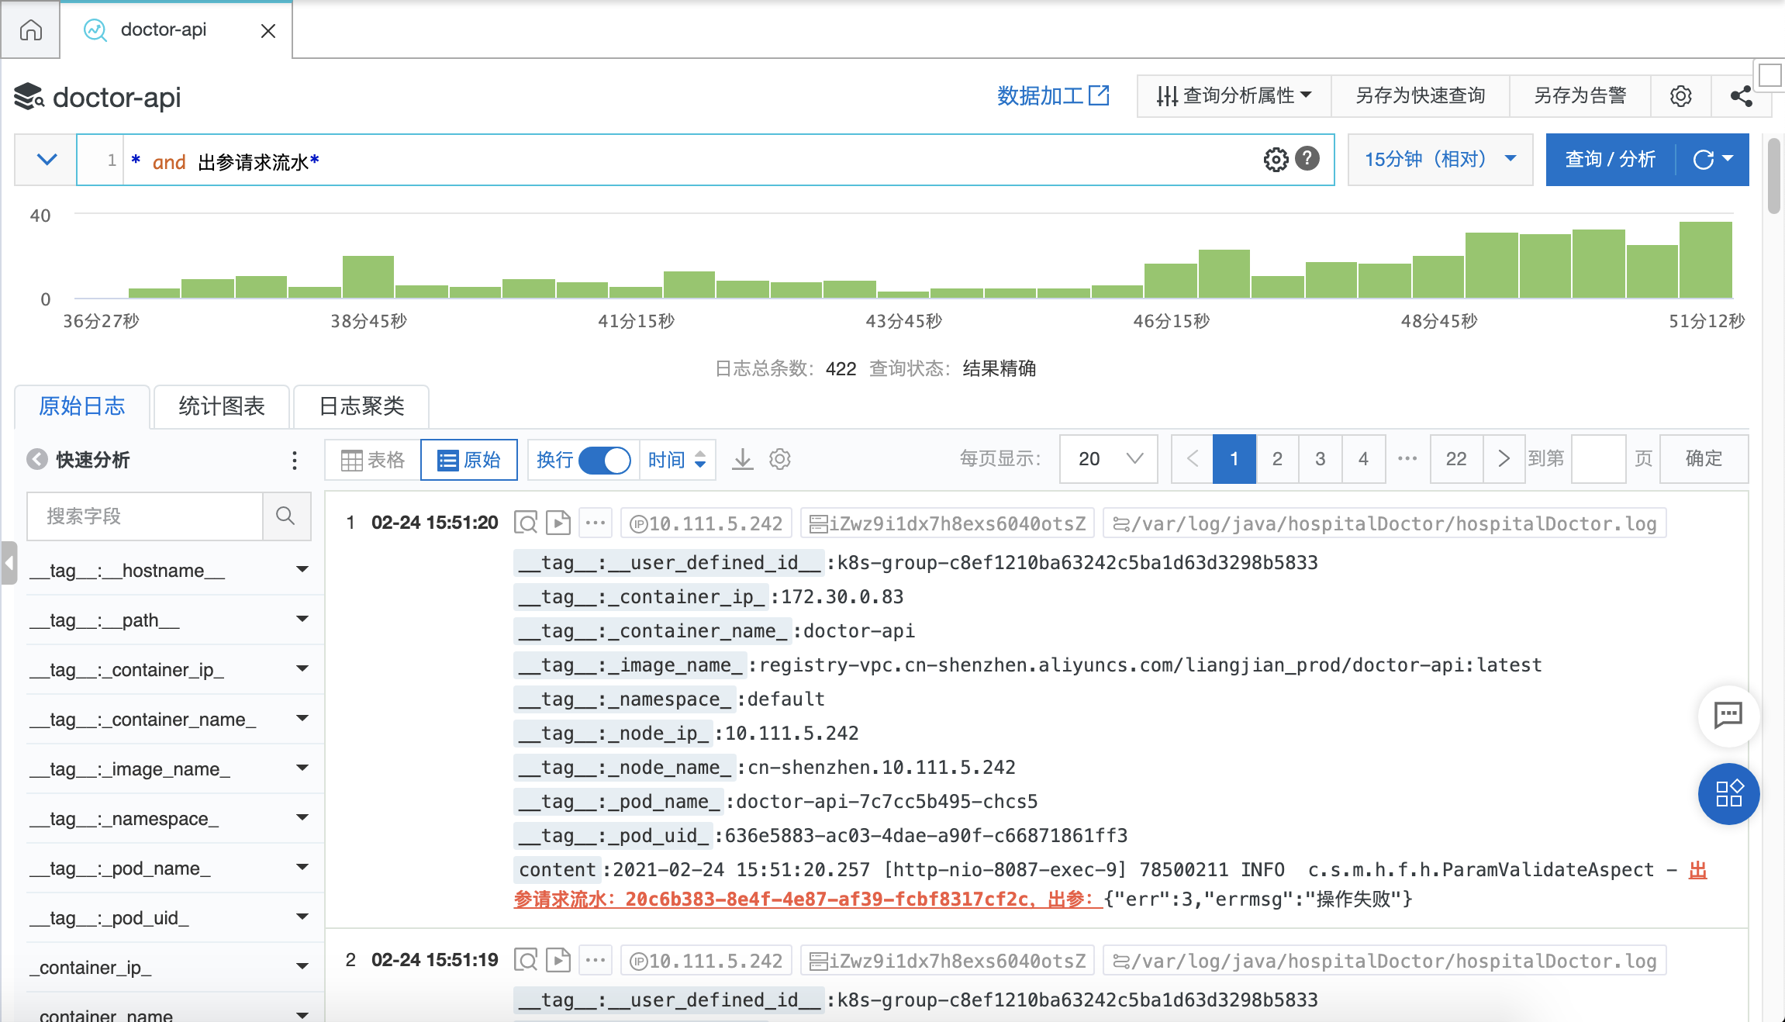Click the 查询 / 分析 button
Viewport: 1785px width, 1022px height.
tap(1611, 159)
